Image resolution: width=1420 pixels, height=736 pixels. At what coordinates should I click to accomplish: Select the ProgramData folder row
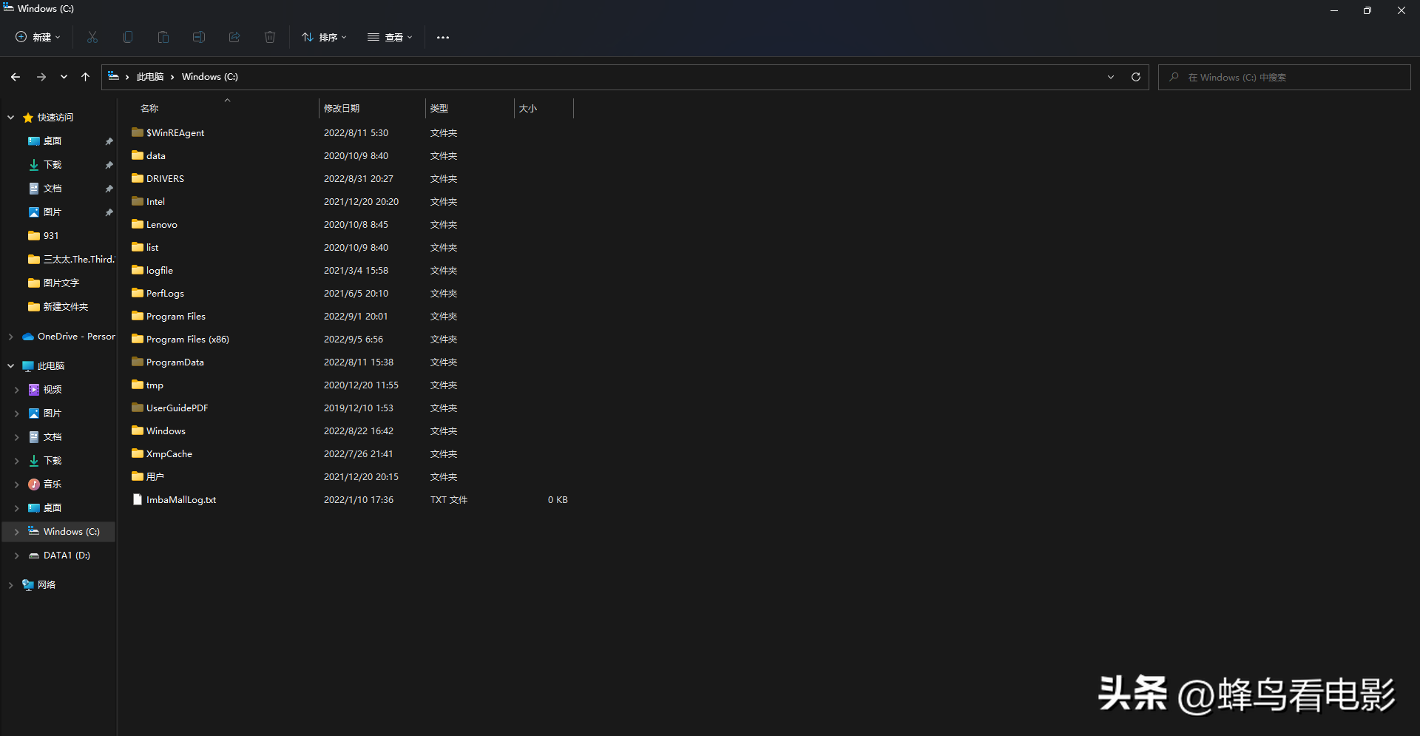point(351,362)
